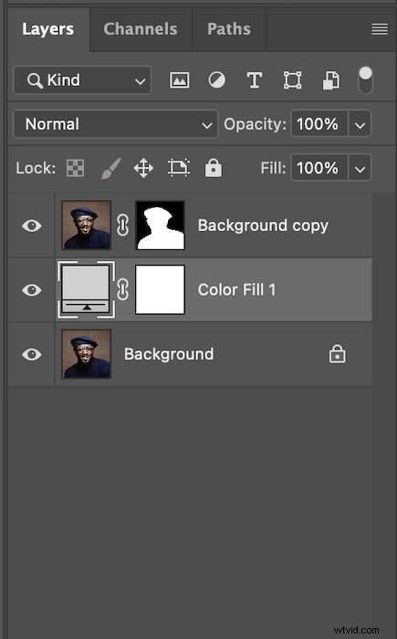The height and width of the screenshot is (639, 397).
Task: Select the Color Fill 1 white mask thumbnail
Action: click(x=161, y=289)
